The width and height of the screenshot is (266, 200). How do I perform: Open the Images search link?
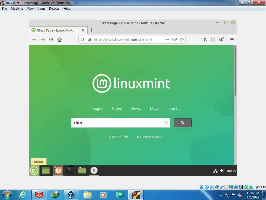click(x=97, y=109)
